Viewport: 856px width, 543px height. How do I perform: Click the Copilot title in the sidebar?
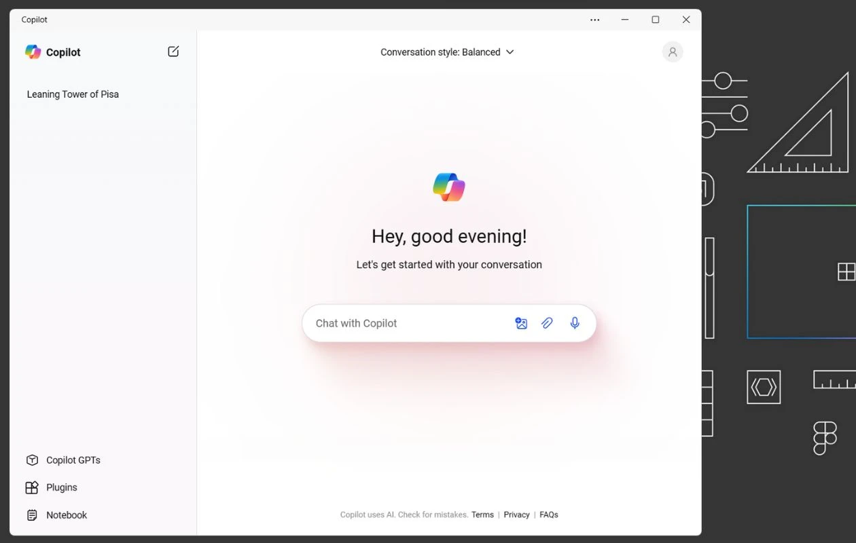pyautogui.click(x=63, y=52)
